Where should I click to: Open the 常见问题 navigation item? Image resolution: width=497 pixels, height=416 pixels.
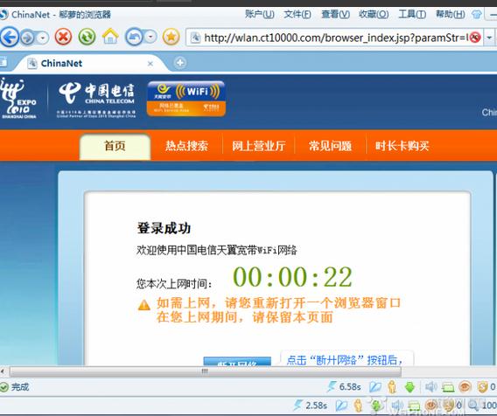(330, 146)
